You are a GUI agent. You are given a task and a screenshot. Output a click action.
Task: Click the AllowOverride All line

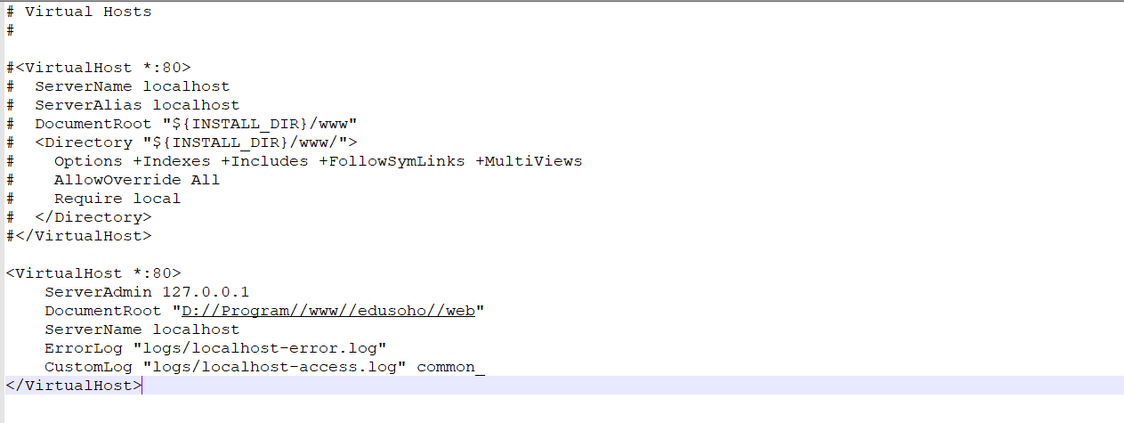coord(137,180)
